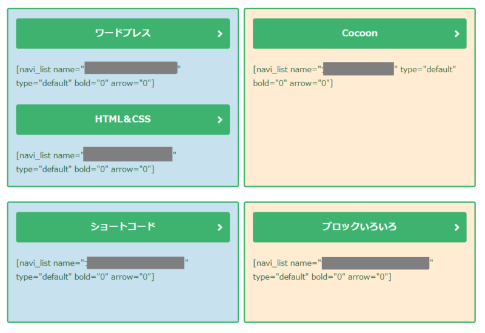Open the ショートコード category button

click(x=123, y=227)
